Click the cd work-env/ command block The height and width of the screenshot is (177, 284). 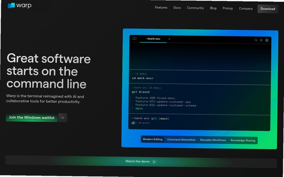click(x=200, y=78)
